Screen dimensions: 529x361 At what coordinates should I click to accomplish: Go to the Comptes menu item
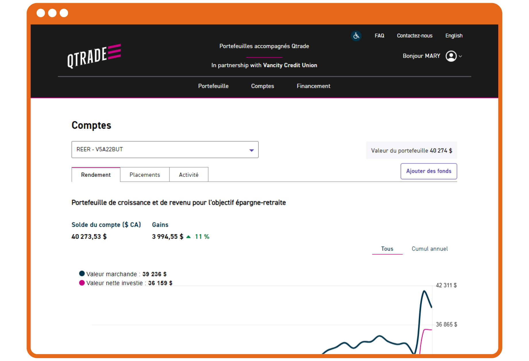coord(262,86)
